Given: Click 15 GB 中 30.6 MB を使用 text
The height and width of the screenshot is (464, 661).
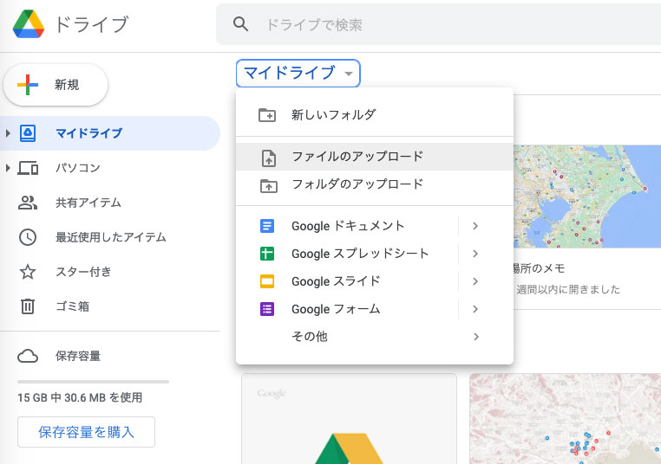Looking at the screenshot, I should 80,397.
